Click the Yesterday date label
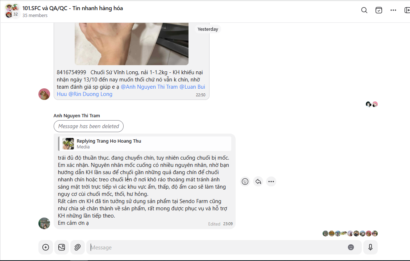 pos(208,29)
